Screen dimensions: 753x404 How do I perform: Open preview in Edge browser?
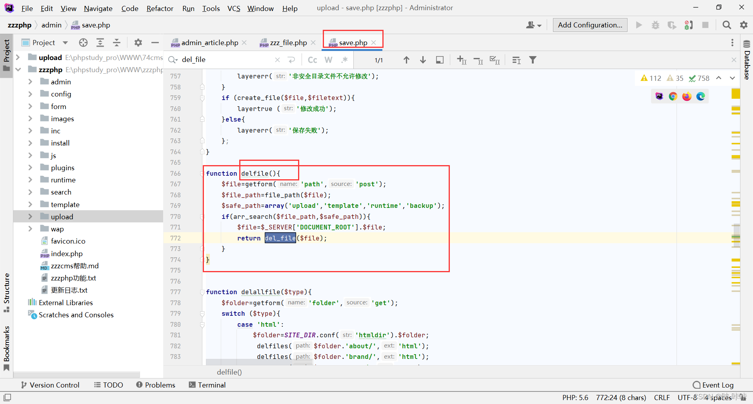700,96
